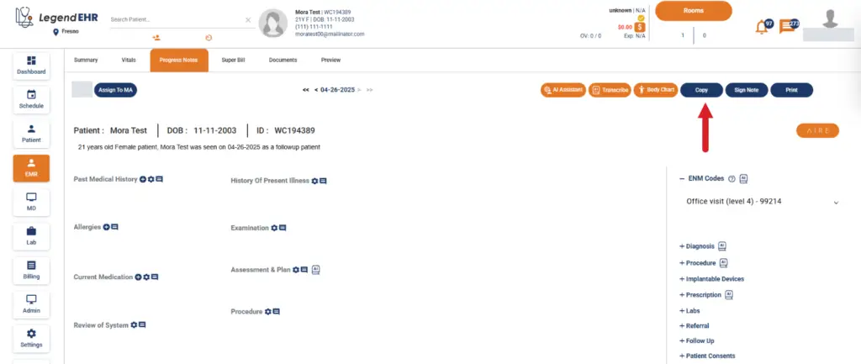Open the notifications bell icon

click(762, 27)
